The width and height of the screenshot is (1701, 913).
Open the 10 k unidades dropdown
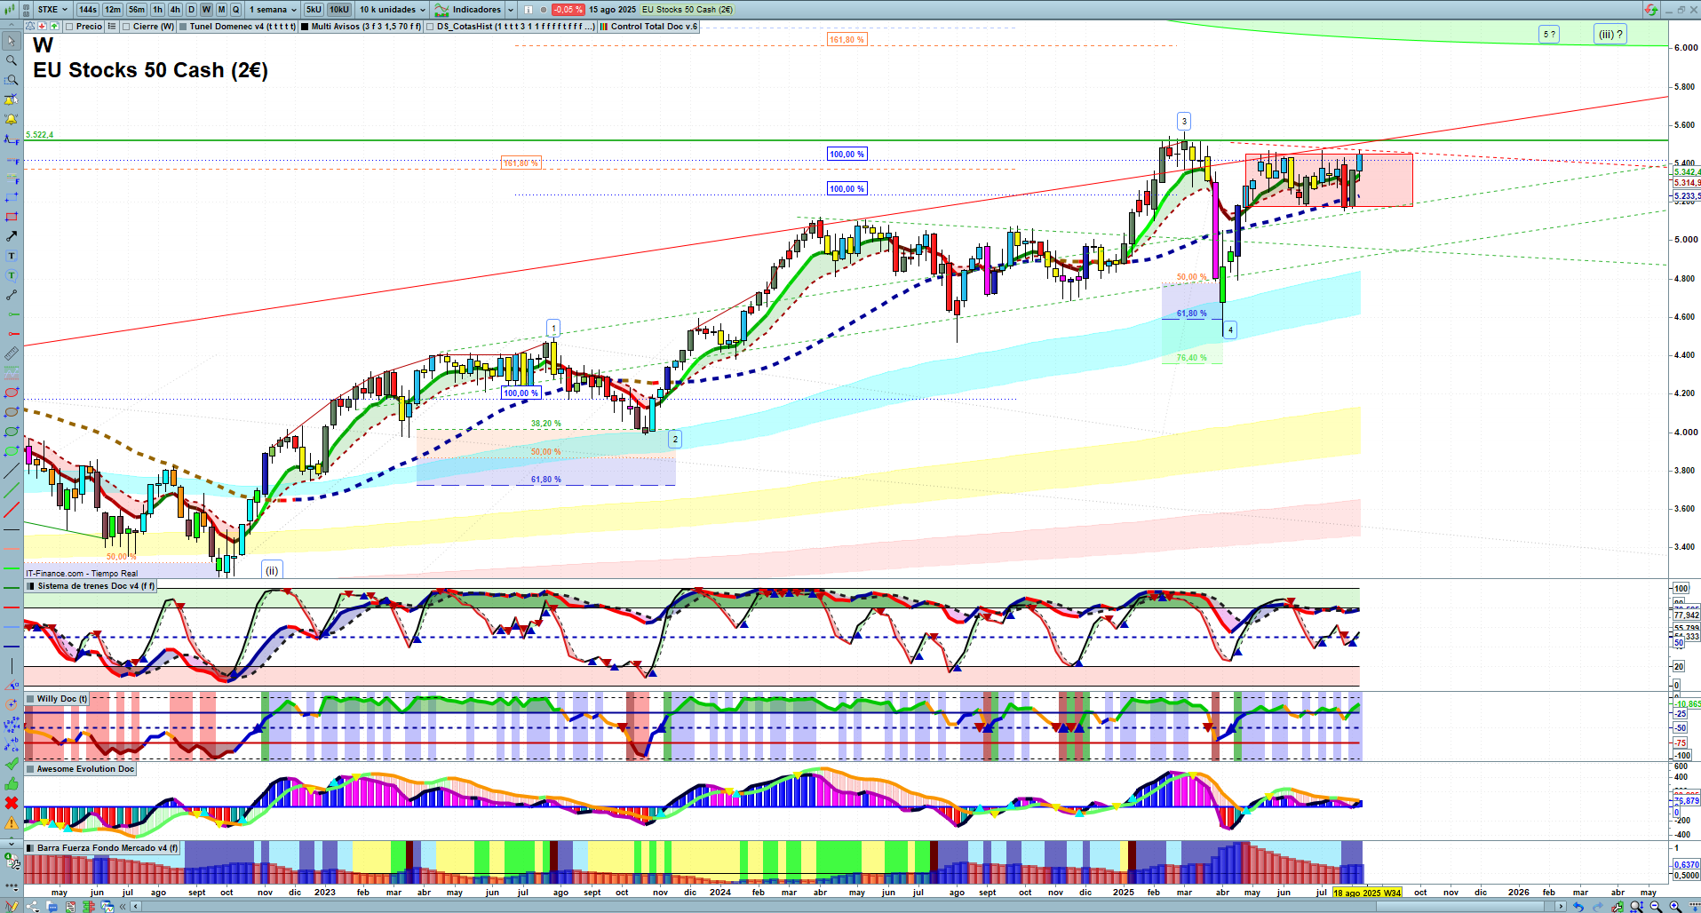pos(393,10)
